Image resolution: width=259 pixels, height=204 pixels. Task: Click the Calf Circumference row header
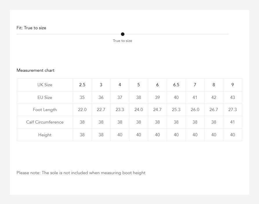45,122
